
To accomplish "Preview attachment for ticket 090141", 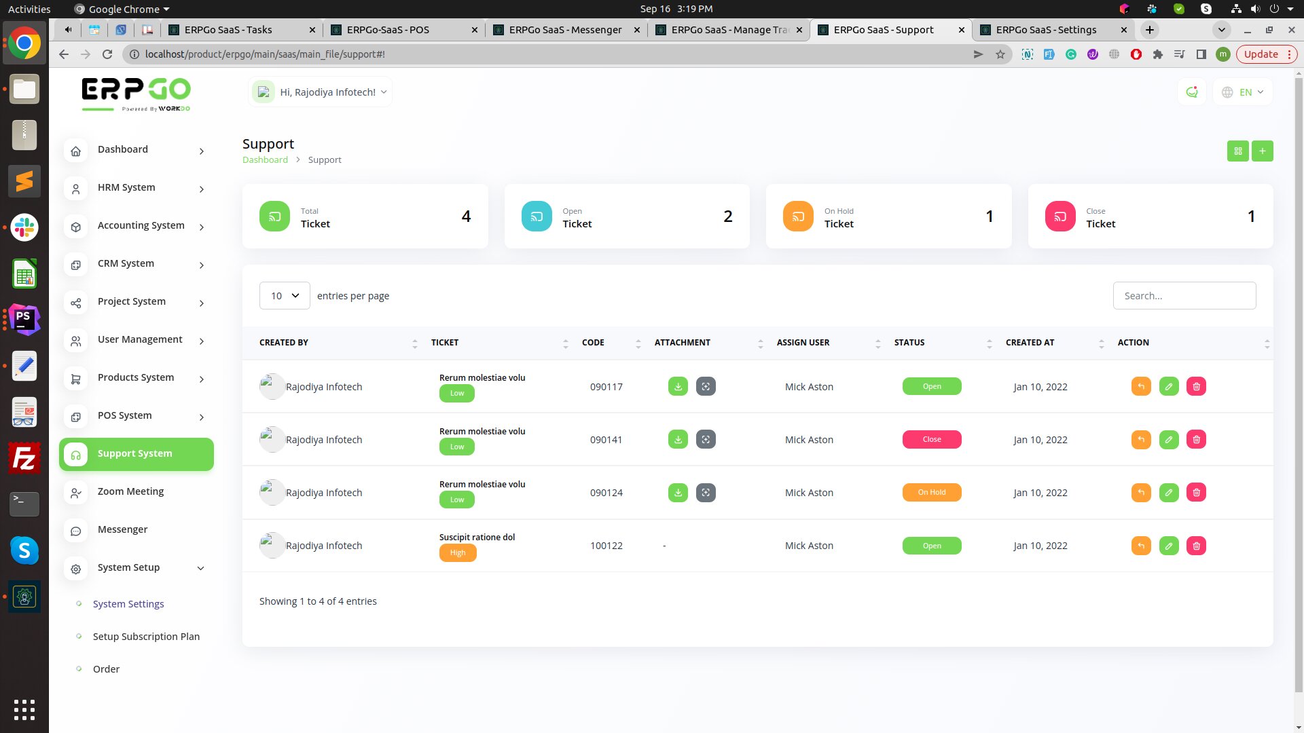I will (706, 440).
